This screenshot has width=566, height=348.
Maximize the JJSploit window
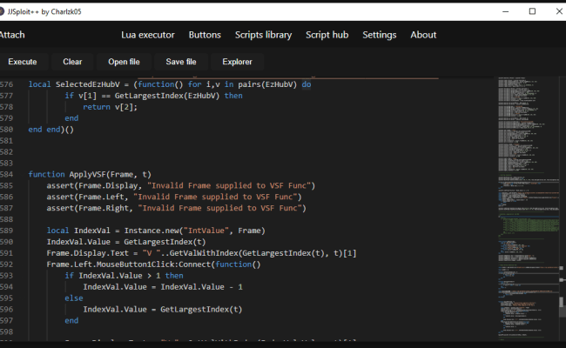532,11
